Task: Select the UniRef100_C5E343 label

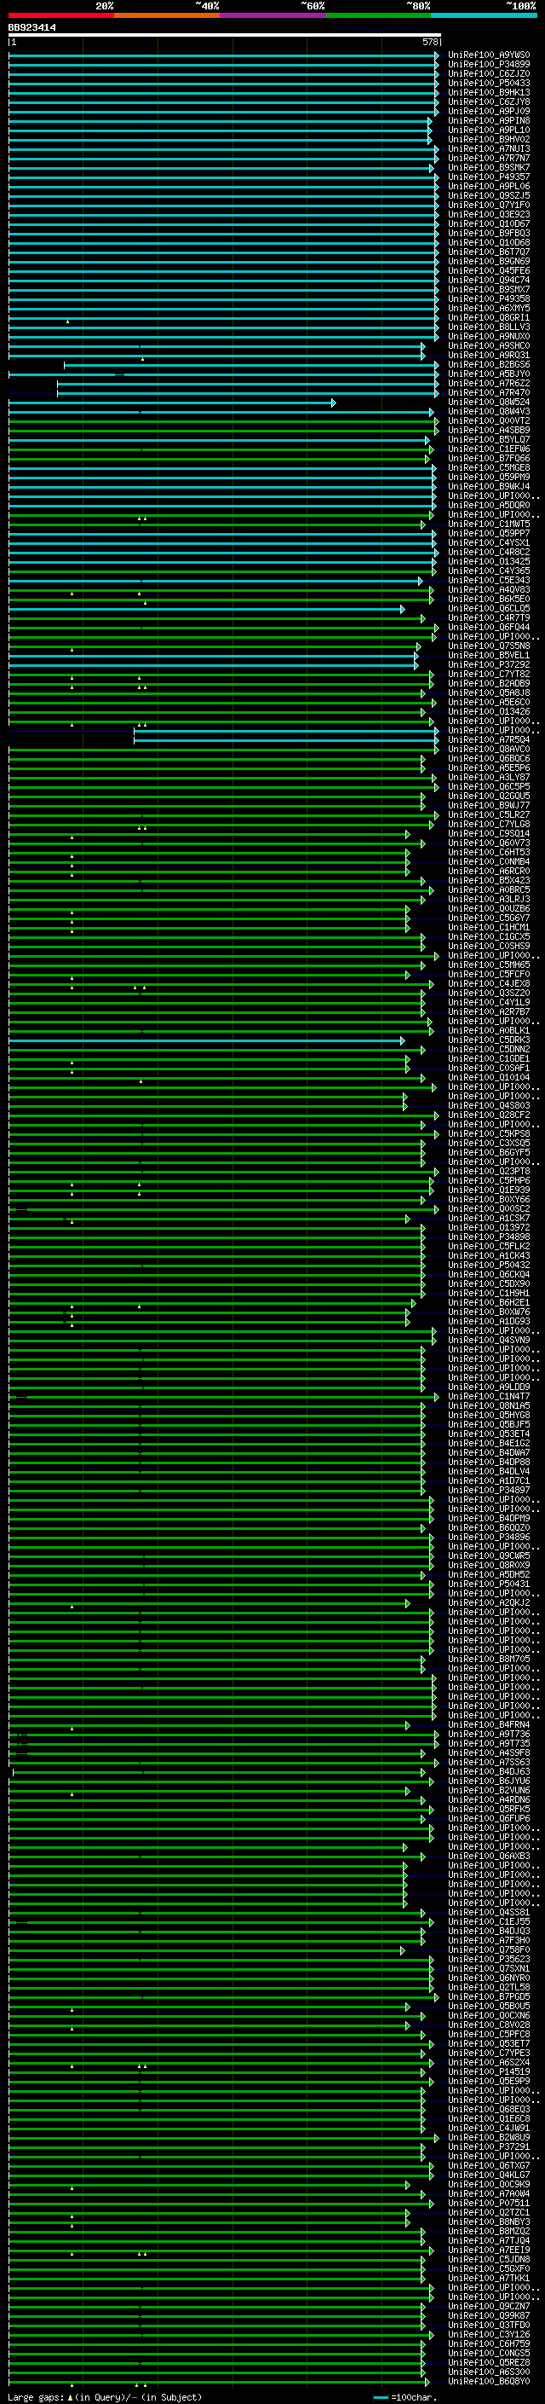Action: 488,581
